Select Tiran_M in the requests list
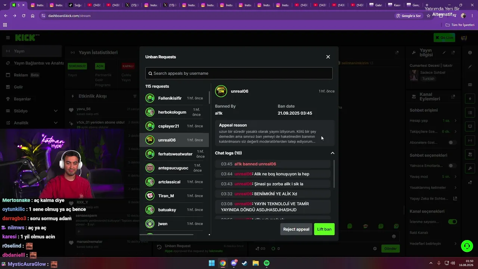Image resolution: width=478 pixels, height=269 pixels. point(174,196)
